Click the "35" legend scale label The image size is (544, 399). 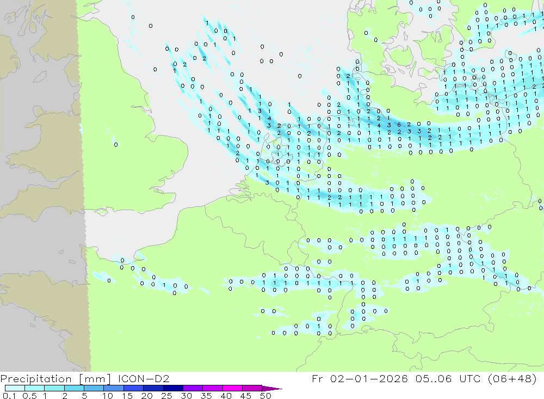(206, 396)
